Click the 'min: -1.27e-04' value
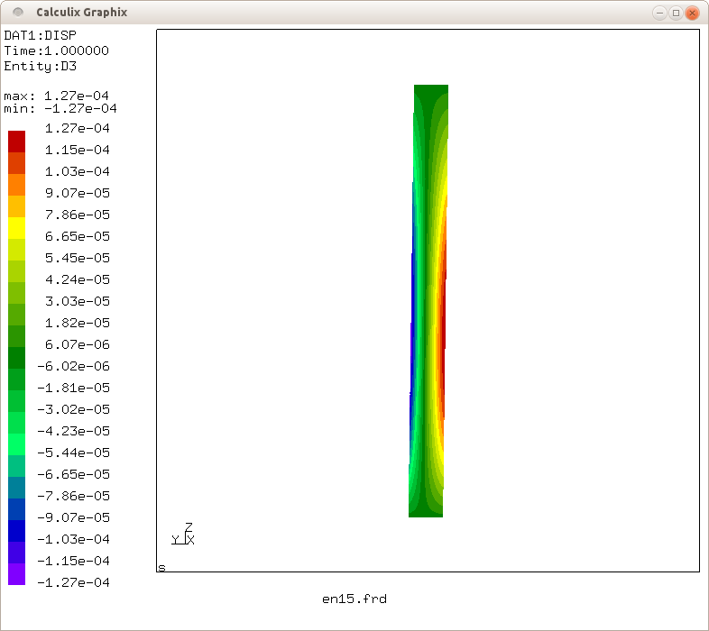709x631 pixels. [60, 108]
